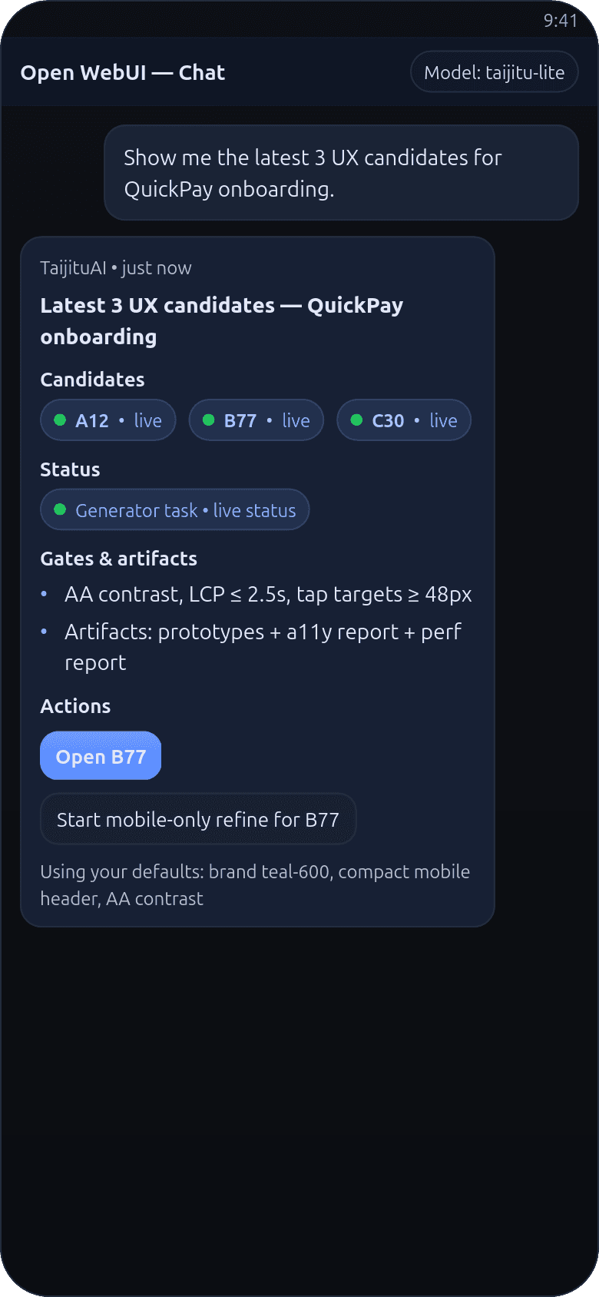Screen dimensions: 599x1297
Task: Click the 9:41 status bar clock
Action: click(560, 21)
